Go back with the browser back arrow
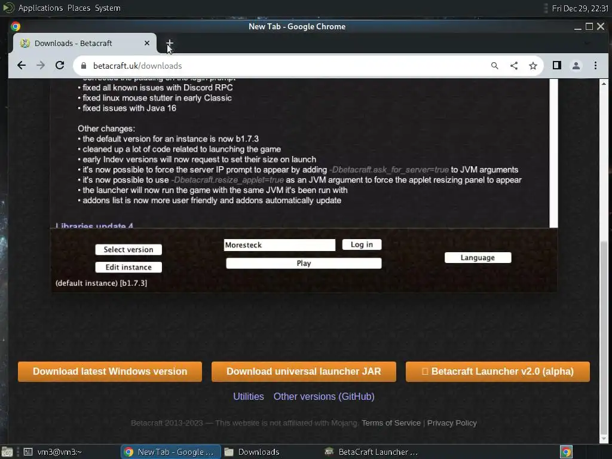Viewport: 612px width, 459px height. click(22, 66)
